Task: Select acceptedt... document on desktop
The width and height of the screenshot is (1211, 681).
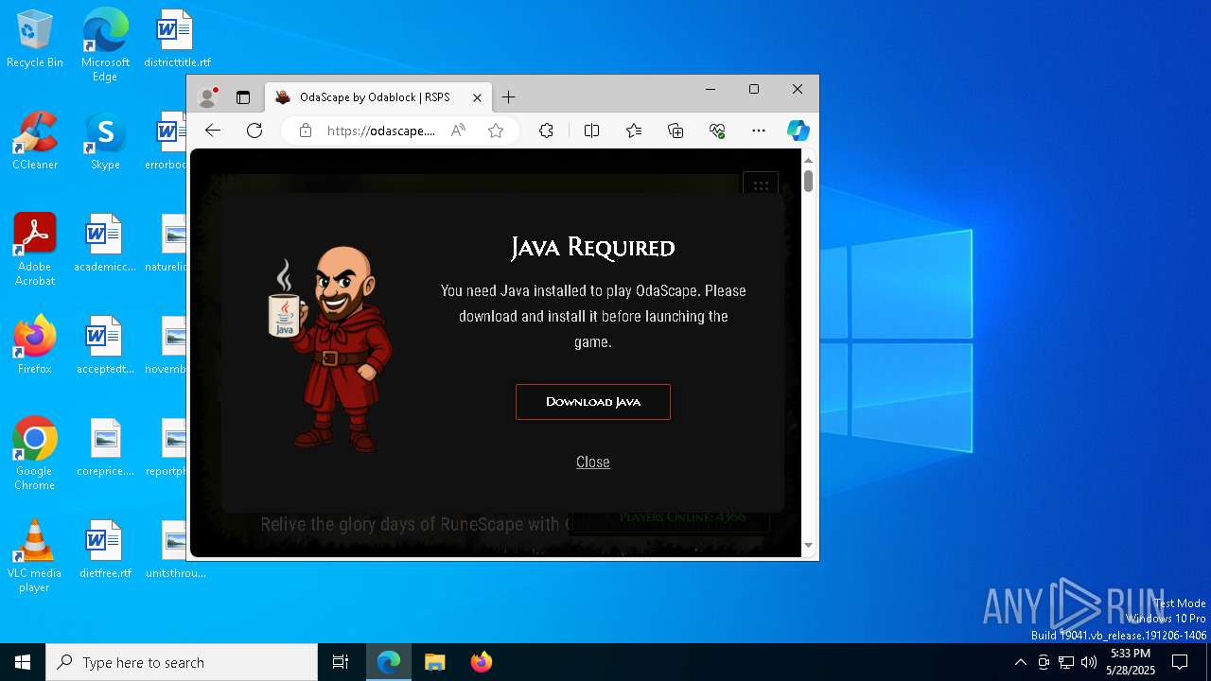Action: tap(105, 346)
